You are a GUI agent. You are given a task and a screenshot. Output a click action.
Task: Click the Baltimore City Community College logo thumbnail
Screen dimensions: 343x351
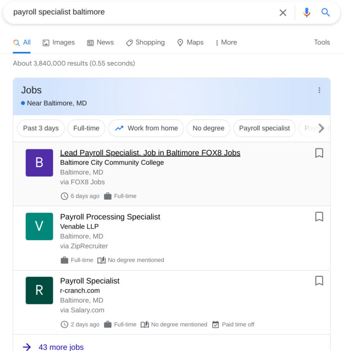point(39,163)
